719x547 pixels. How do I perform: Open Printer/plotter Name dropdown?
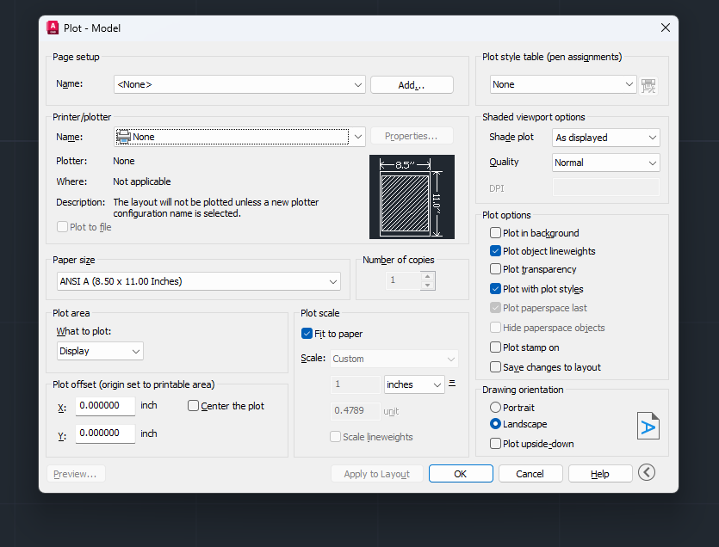pyautogui.click(x=239, y=137)
